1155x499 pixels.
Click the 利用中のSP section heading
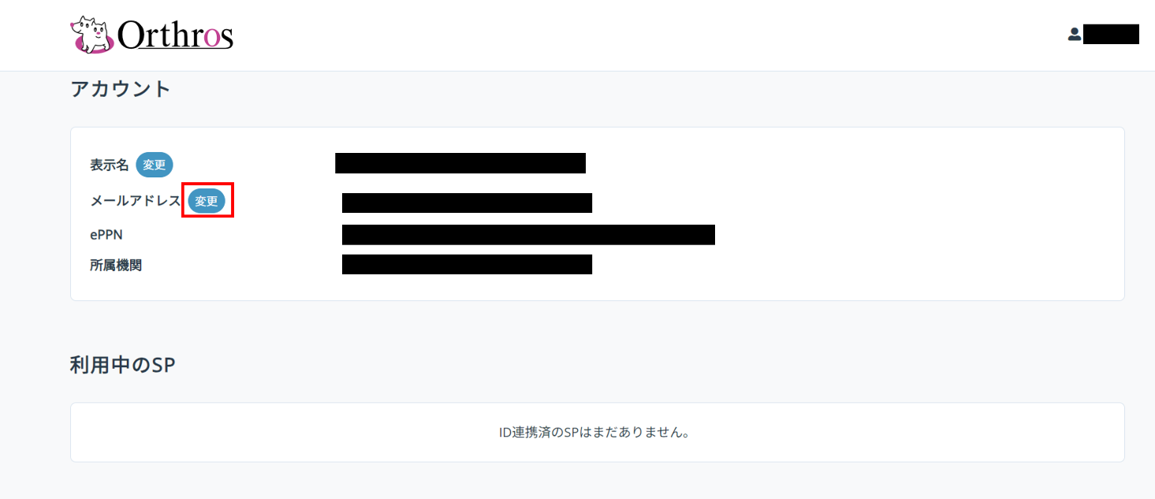pos(122,365)
